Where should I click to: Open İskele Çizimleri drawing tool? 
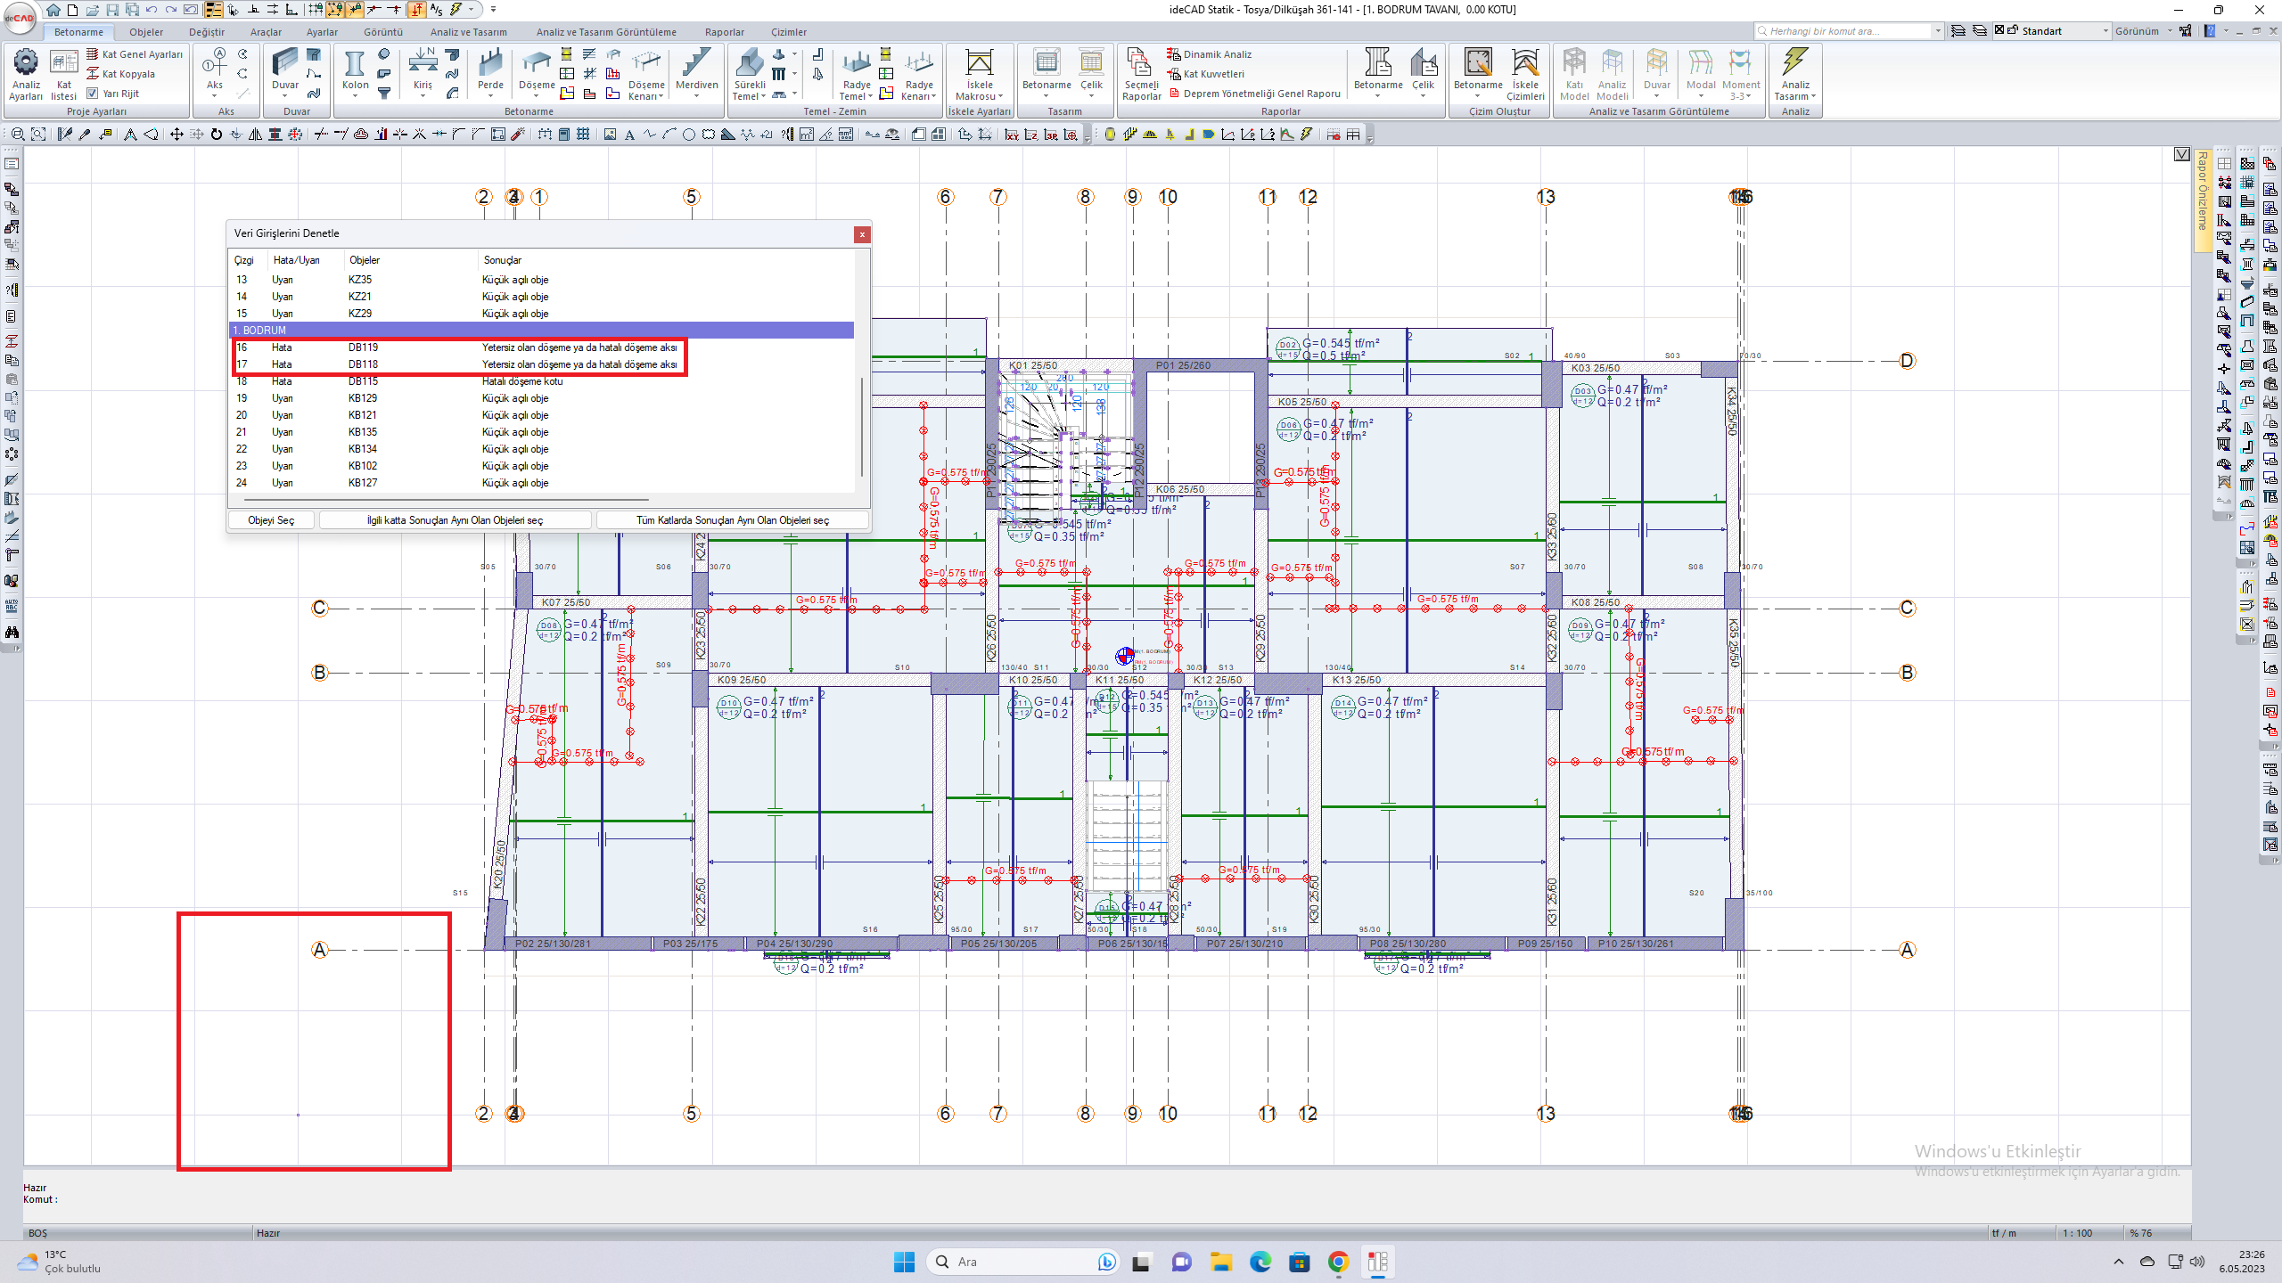(x=1525, y=75)
